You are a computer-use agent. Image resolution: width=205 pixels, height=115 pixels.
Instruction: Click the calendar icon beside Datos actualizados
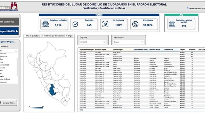pos(188,8)
